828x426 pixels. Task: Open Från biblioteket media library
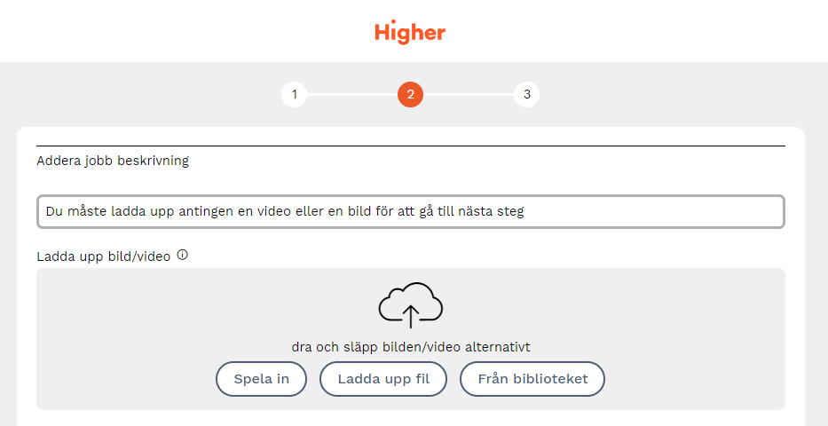click(532, 379)
